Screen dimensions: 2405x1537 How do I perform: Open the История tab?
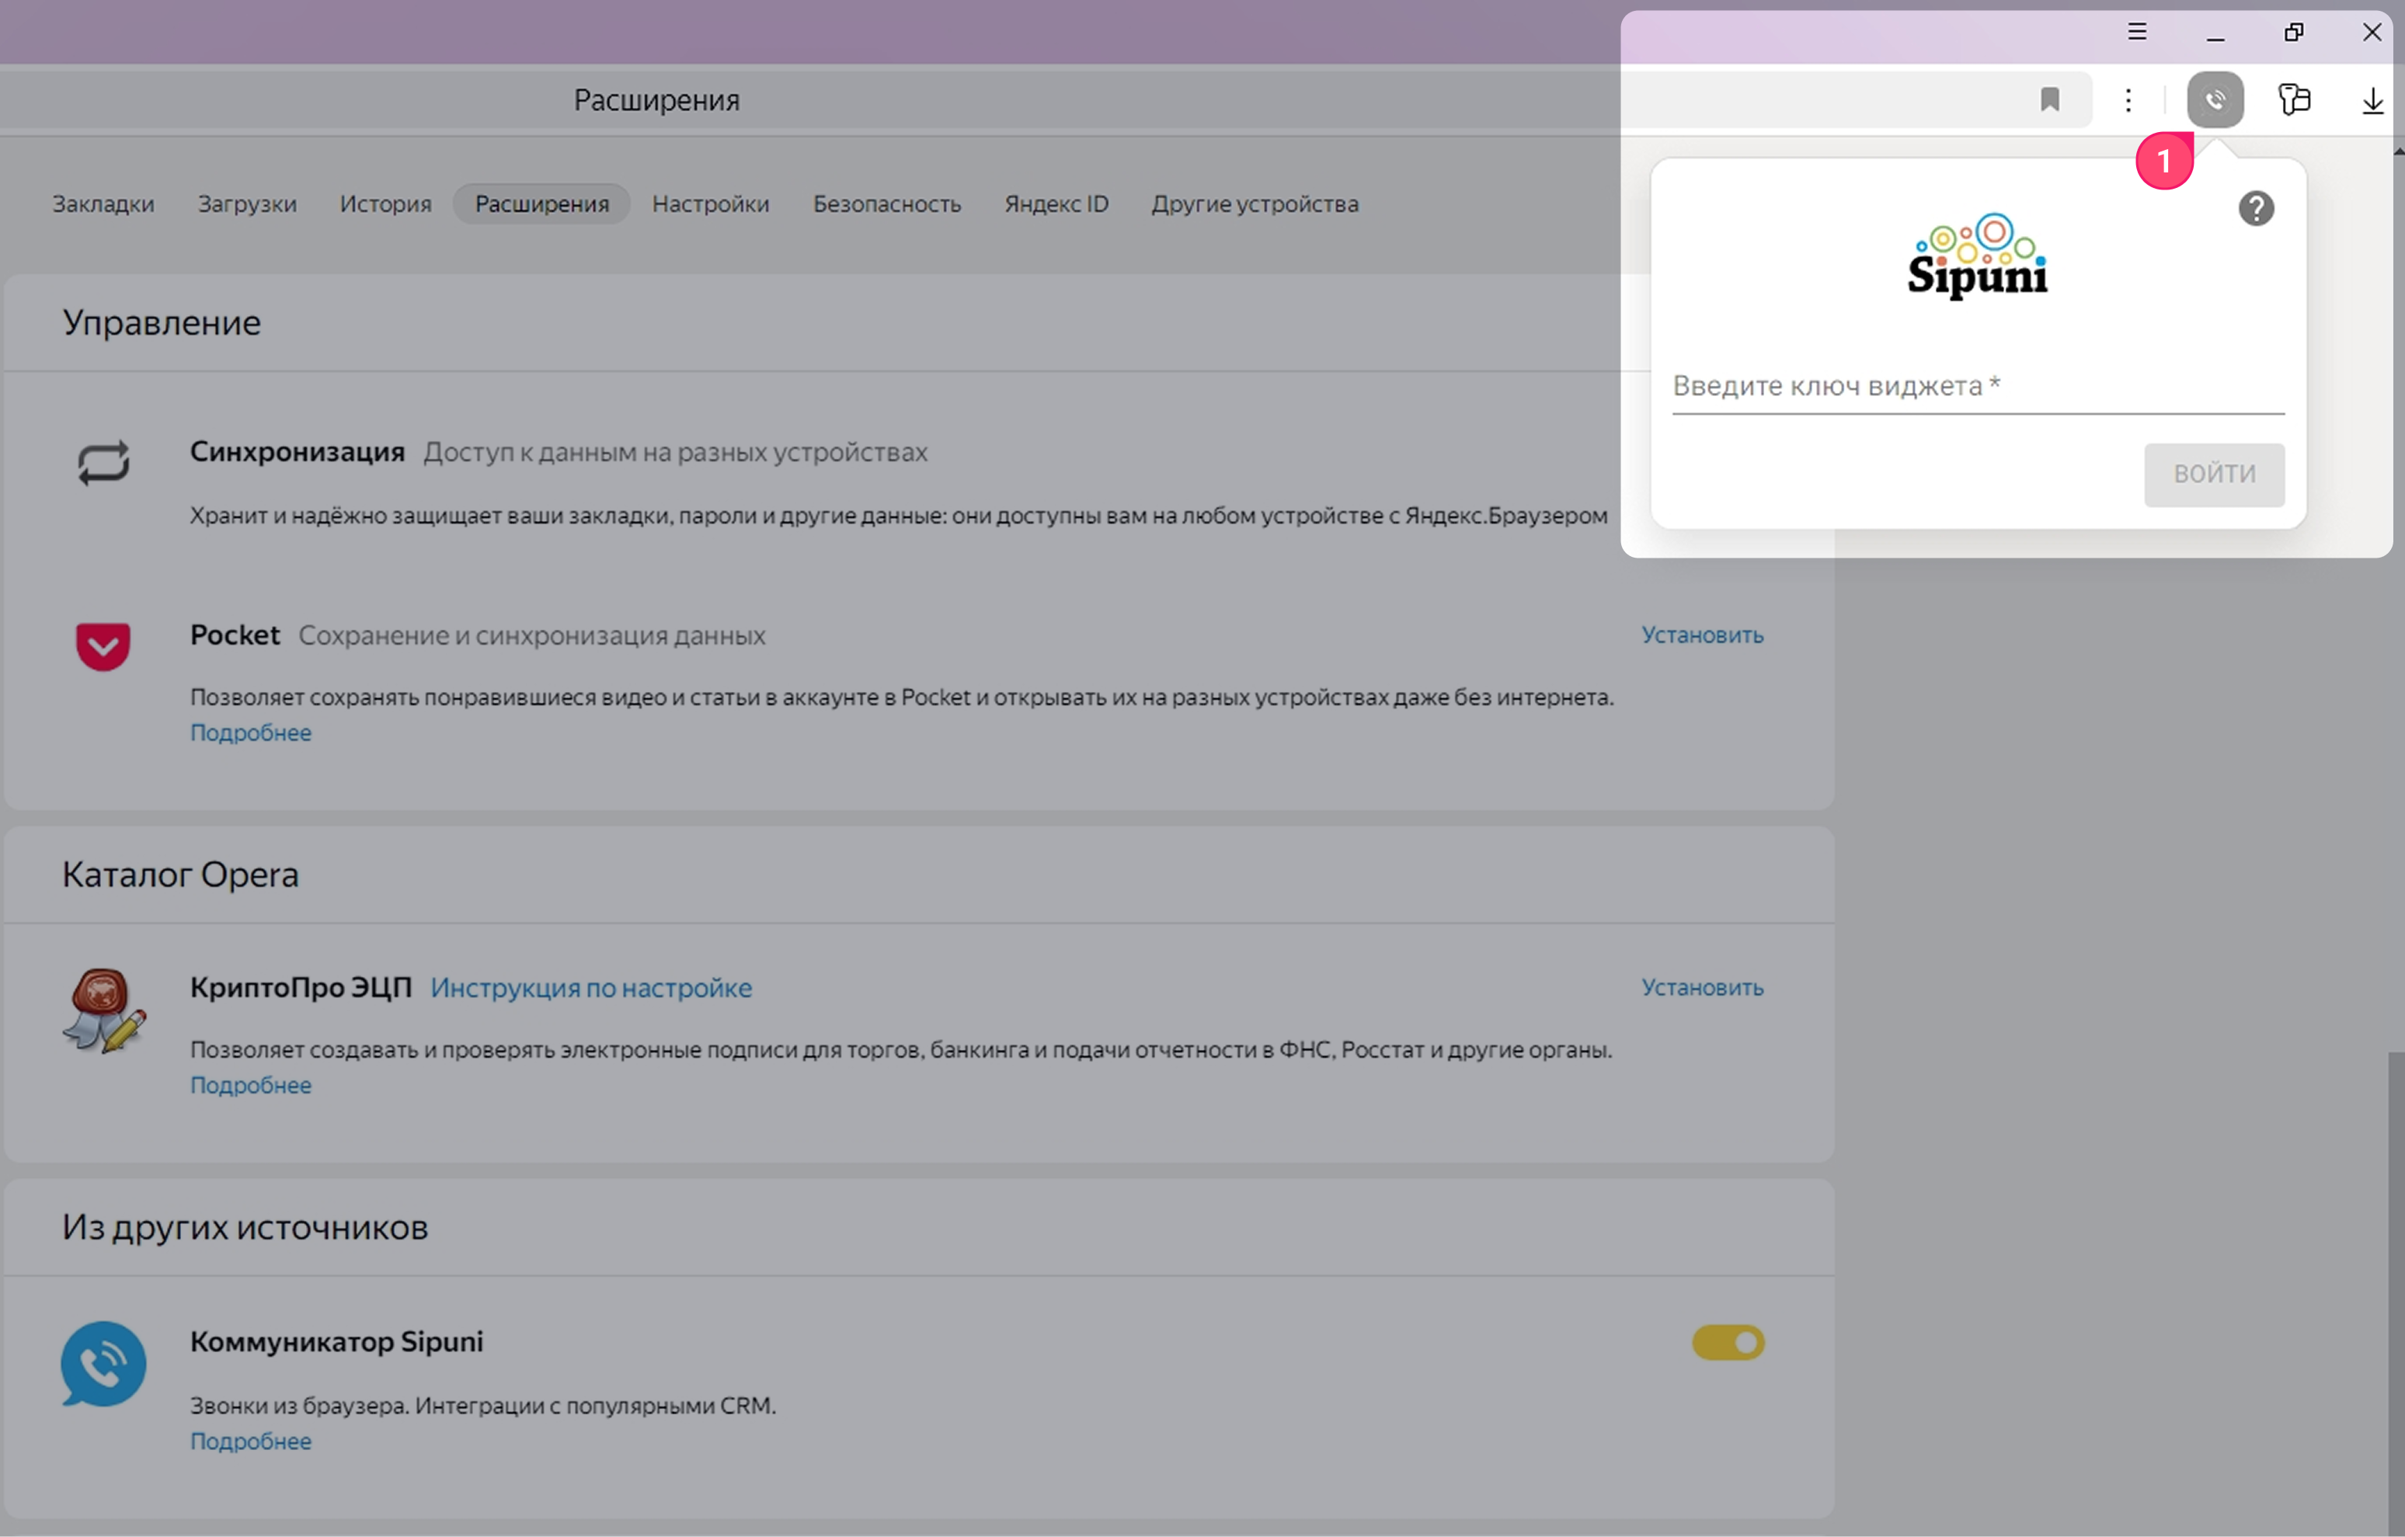coord(385,203)
